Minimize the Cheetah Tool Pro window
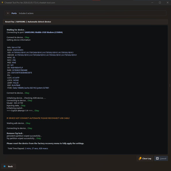 click(x=153, y=3)
